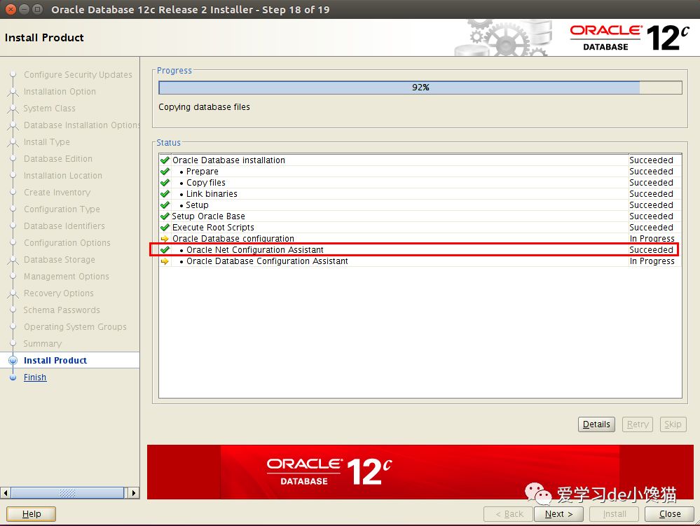This screenshot has width=700, height=526.
Task: Click the Next button
Action: (x=559, y=514)
